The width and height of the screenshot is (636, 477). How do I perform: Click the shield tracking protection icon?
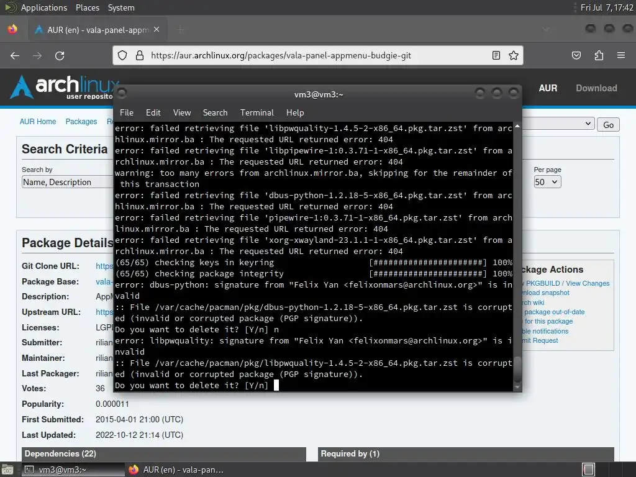click(122, 55)
